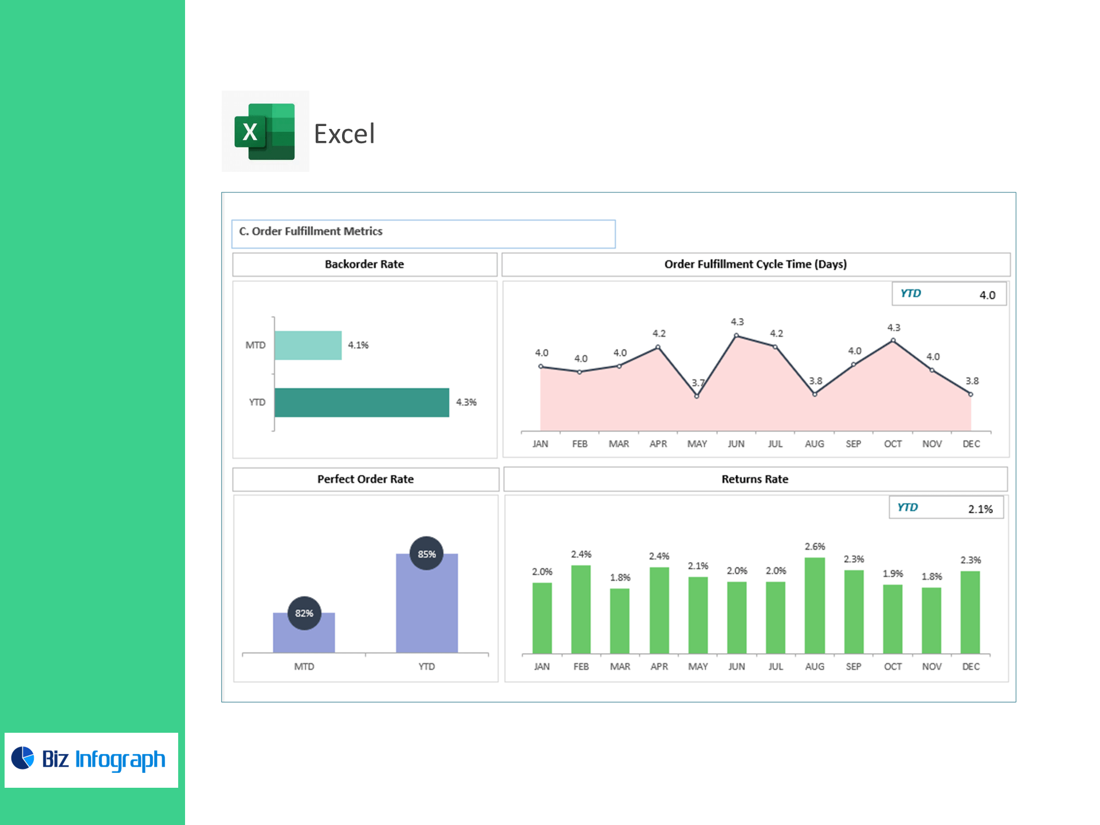
Task: Click the DEC 3.8 line data point
Action: (x=971, y=394)
